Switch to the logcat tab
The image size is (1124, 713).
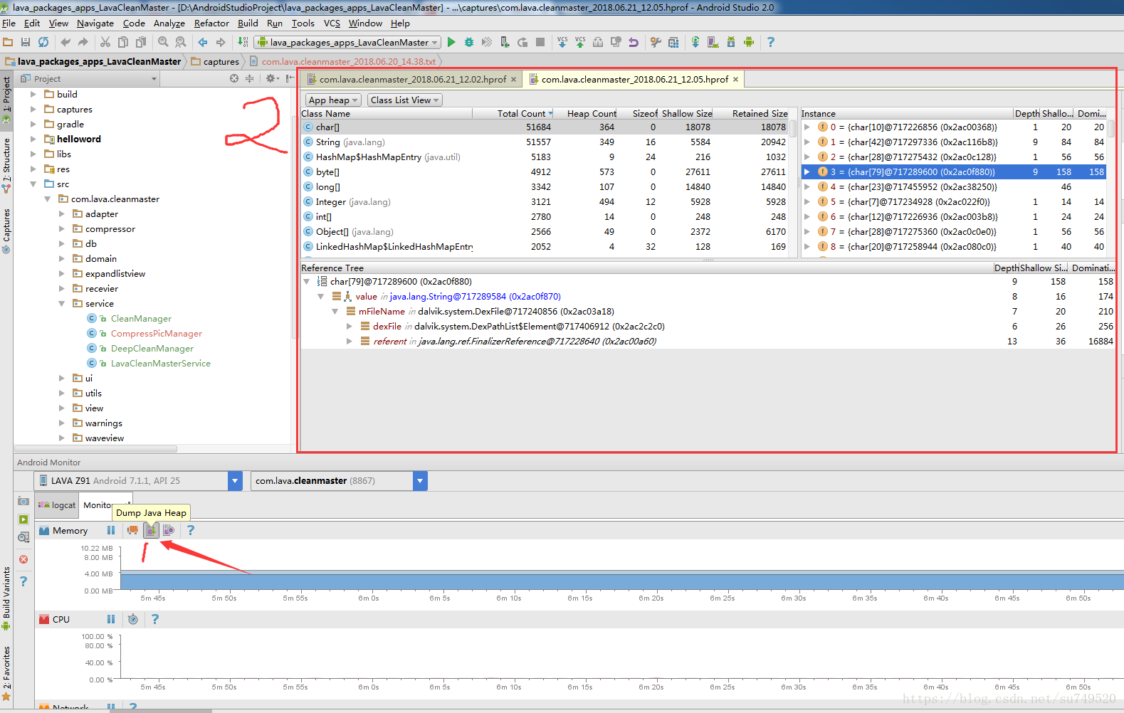click(x=57, y=505)
